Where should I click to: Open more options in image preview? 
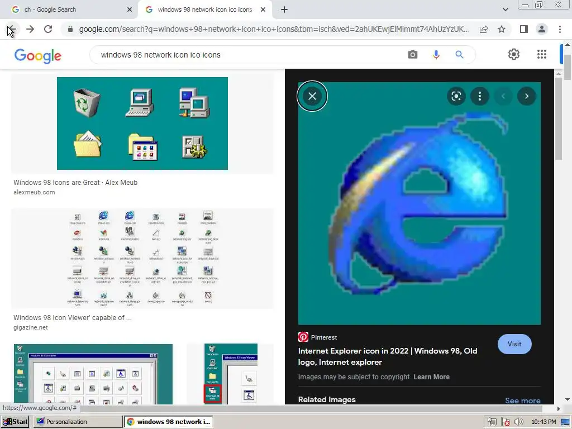480,96
